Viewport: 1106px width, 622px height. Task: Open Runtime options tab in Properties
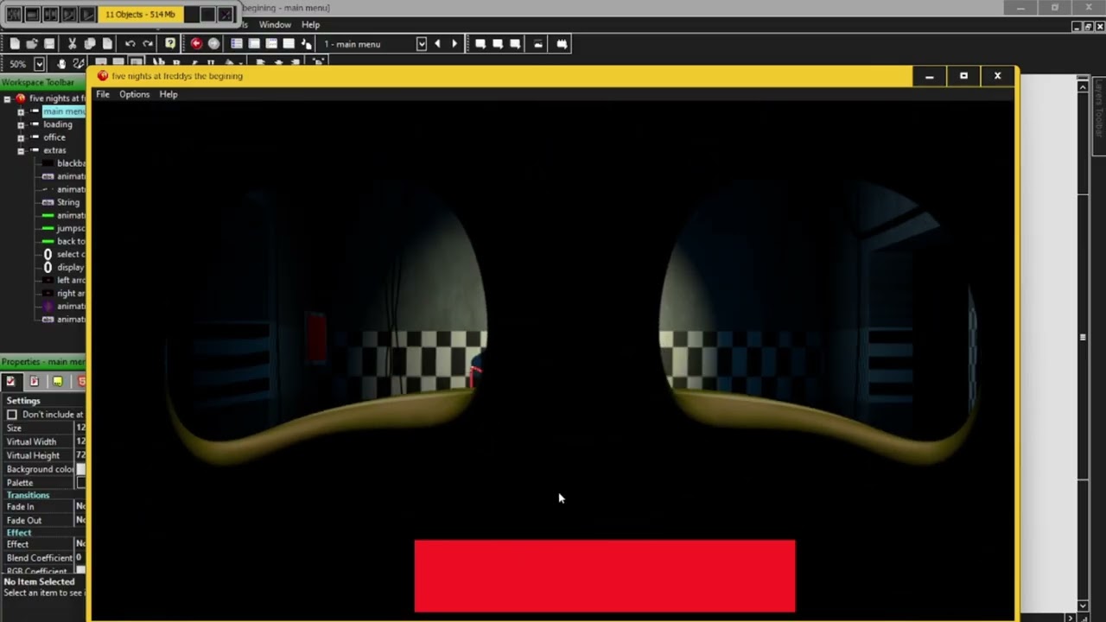pyautogui.click(x=35, y=381)
